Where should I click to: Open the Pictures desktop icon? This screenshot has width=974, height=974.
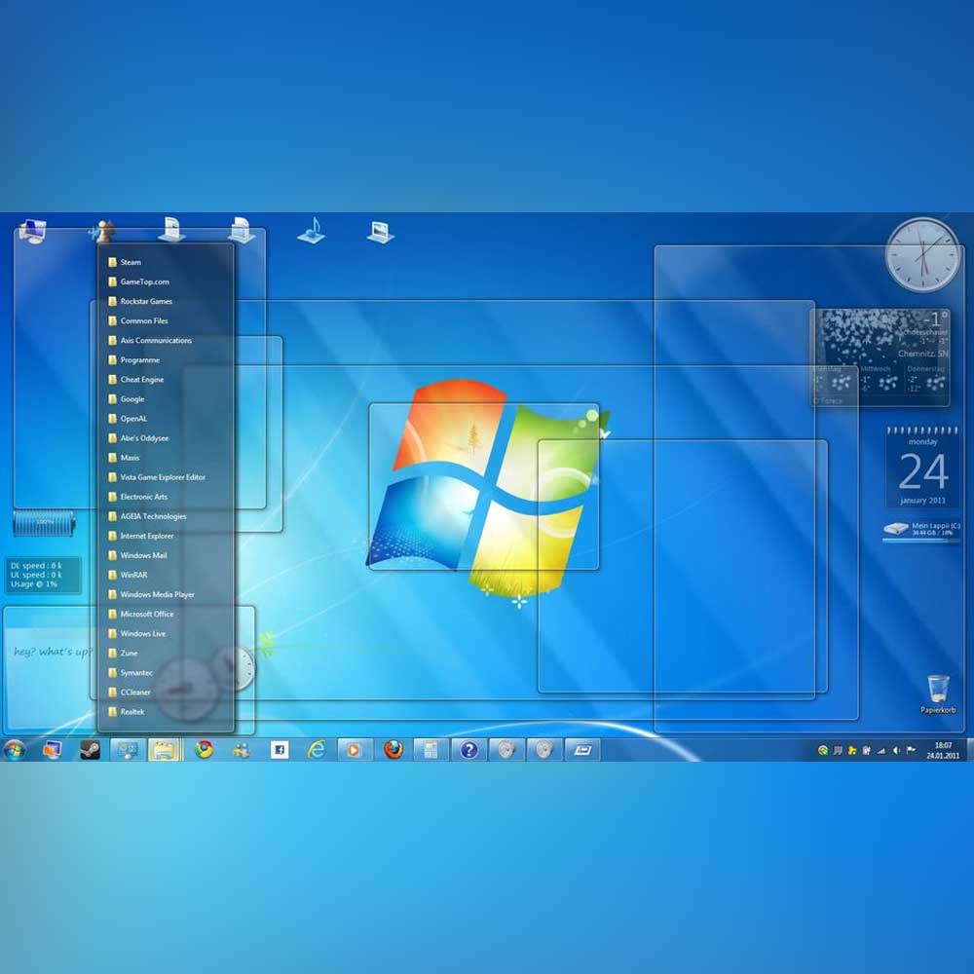(x=380, y=232)
